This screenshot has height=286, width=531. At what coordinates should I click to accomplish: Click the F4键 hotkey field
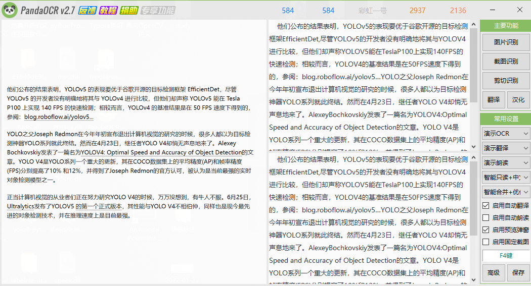[x=506, y=256]
